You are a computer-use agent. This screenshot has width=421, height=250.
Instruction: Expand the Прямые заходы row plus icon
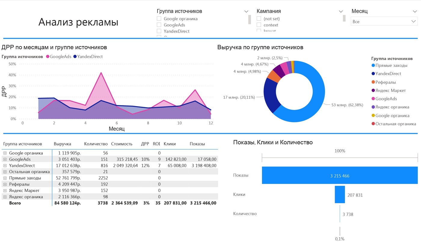click(5, 178)
